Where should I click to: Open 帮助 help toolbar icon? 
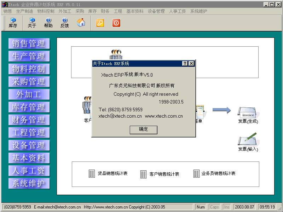48,23
